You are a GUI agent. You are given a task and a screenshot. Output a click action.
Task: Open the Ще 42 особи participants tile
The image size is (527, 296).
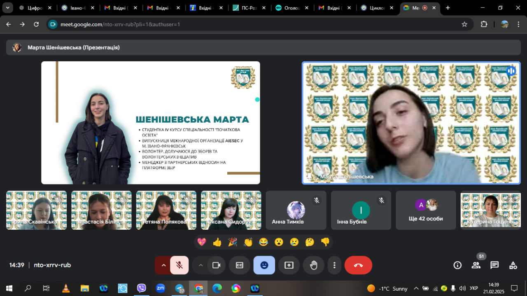426,210
